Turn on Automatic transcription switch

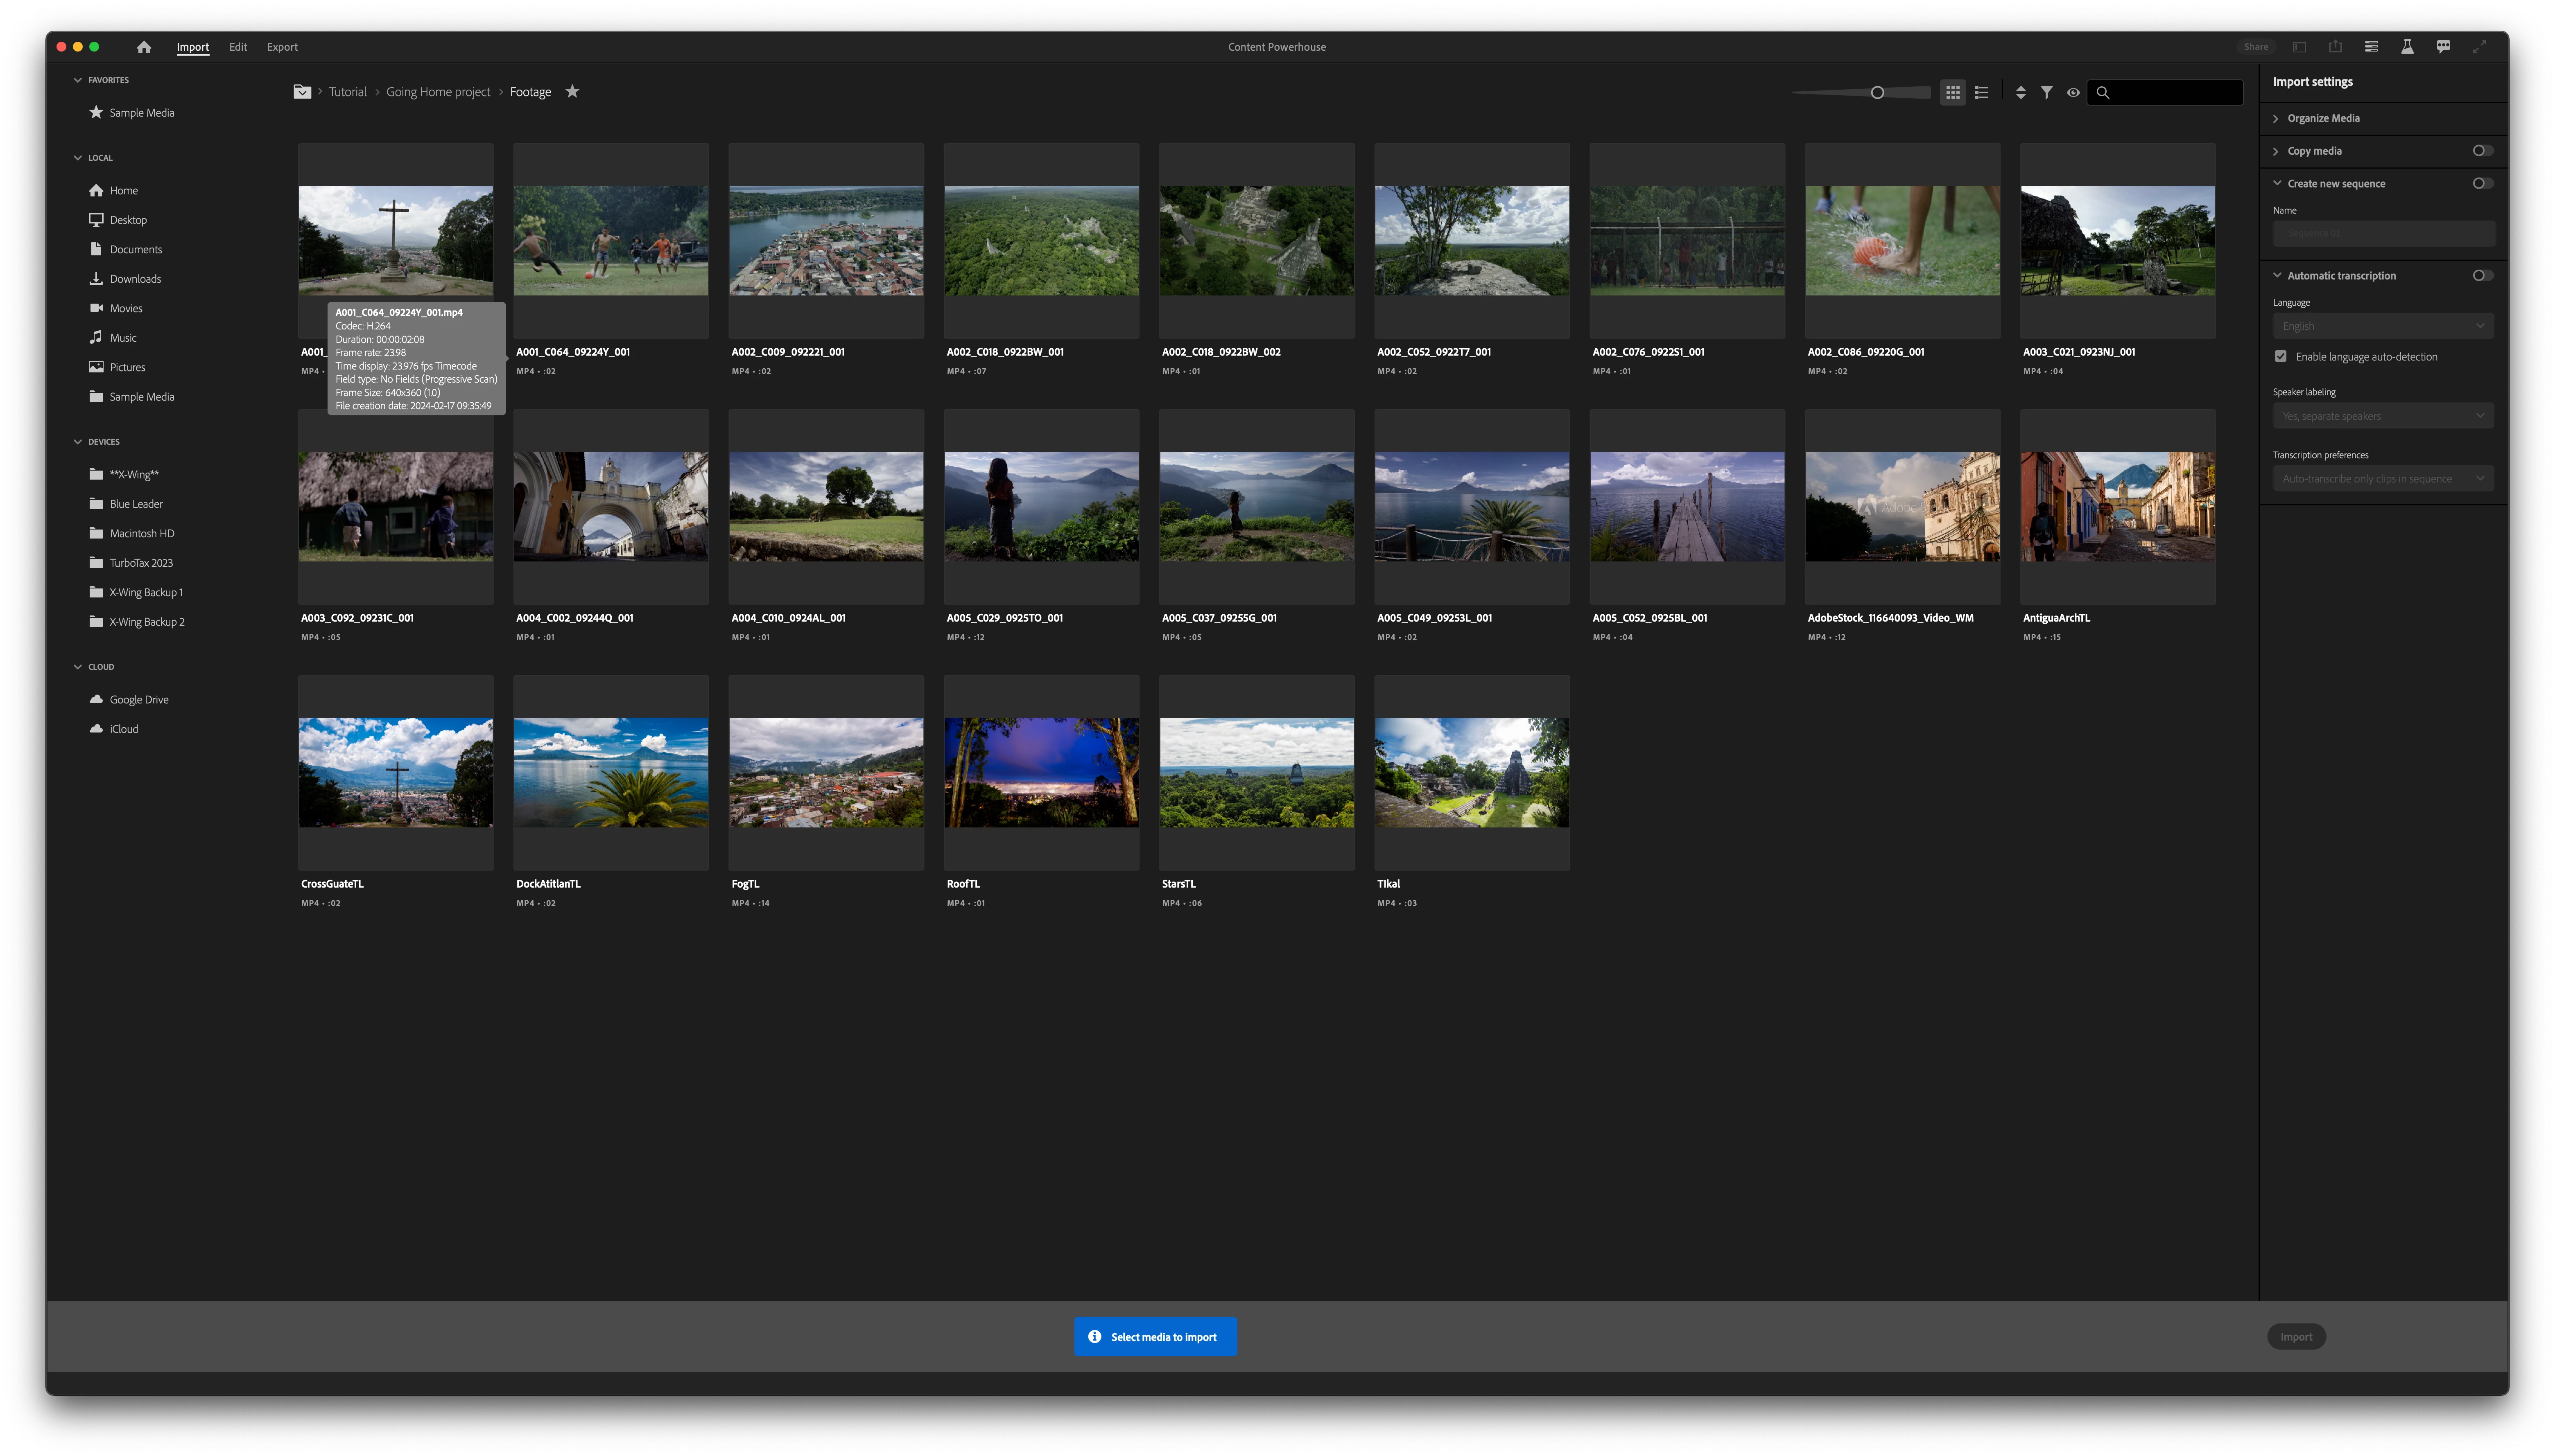click(x=2482, y=275)
